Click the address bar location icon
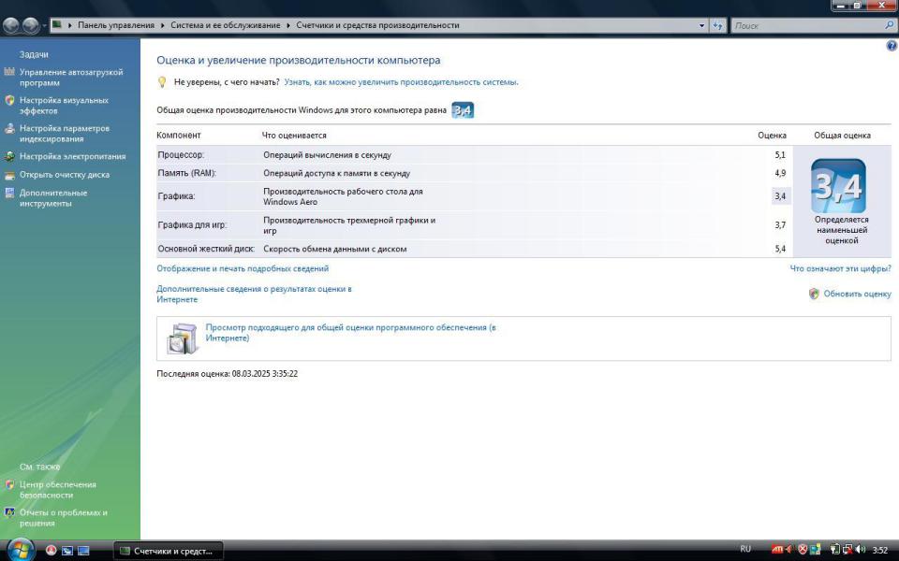Viewport: 899px width, 561px height. pos(57,24)
